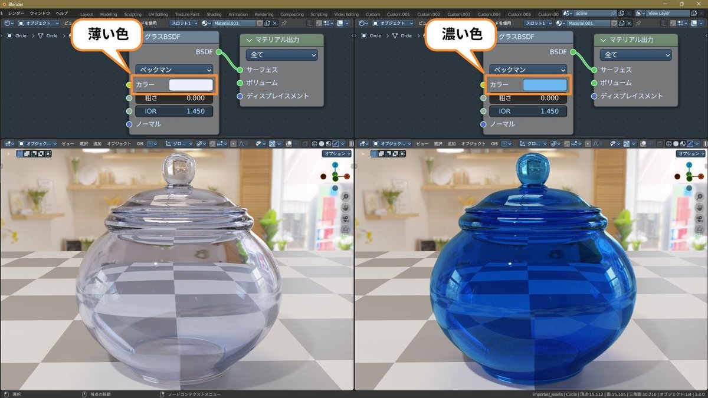Unlink Material.001 with X in left node editor

(x=275, y=23)
